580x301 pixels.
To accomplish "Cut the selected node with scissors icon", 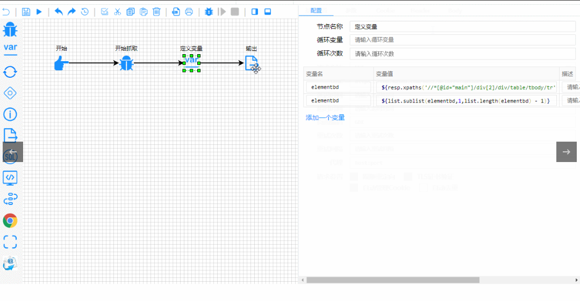I will tap(118, 12).
